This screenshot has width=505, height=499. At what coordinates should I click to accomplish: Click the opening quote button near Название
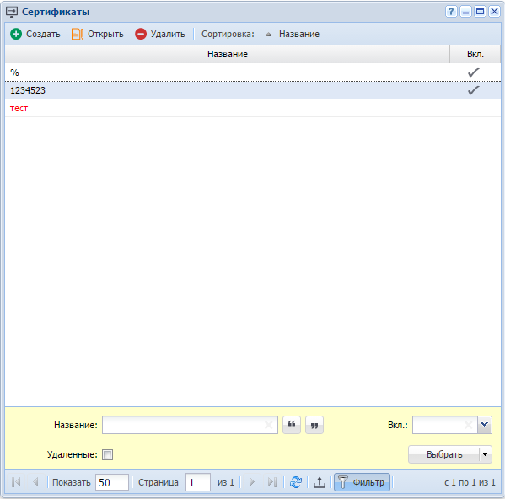tap(292, 425)
